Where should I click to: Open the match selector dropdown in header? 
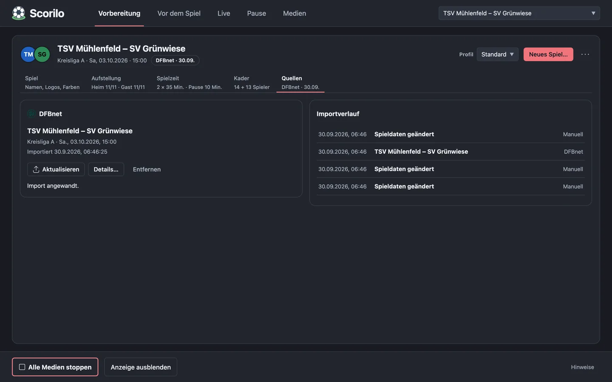tap(519, 13)
